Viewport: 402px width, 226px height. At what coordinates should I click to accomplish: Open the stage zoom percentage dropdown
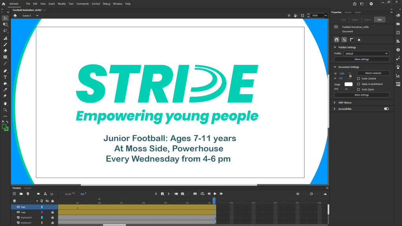326,16
